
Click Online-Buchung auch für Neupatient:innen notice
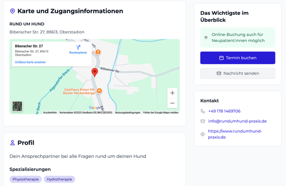click(238, 38)
